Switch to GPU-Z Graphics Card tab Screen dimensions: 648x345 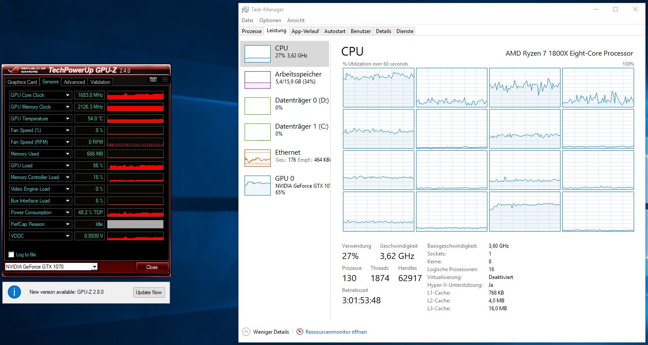tap(22, 82)
